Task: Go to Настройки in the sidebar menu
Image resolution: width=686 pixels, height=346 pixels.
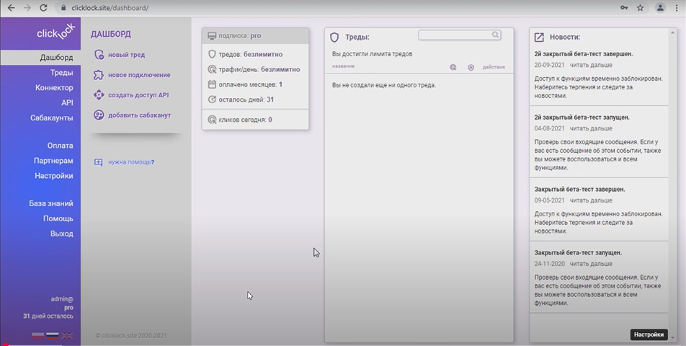Action: [53, 176]
